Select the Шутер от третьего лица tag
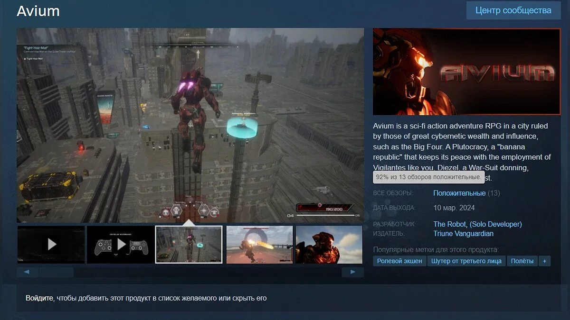The height and width of the screenshot is (320, 570). coord(466,261)
